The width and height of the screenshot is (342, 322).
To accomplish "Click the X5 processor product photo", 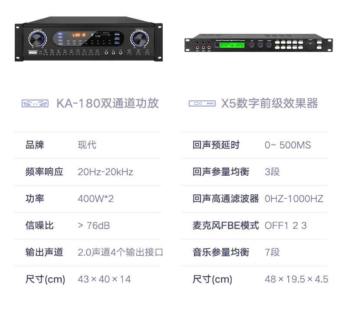I will pos(259,43).
